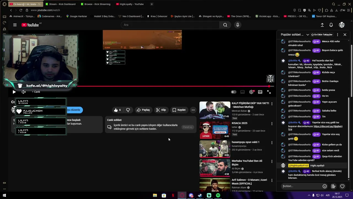This screenshot has height=199, width=353.
Task: Open the Google Haritalar bookmark
Action: pos(76,16)
